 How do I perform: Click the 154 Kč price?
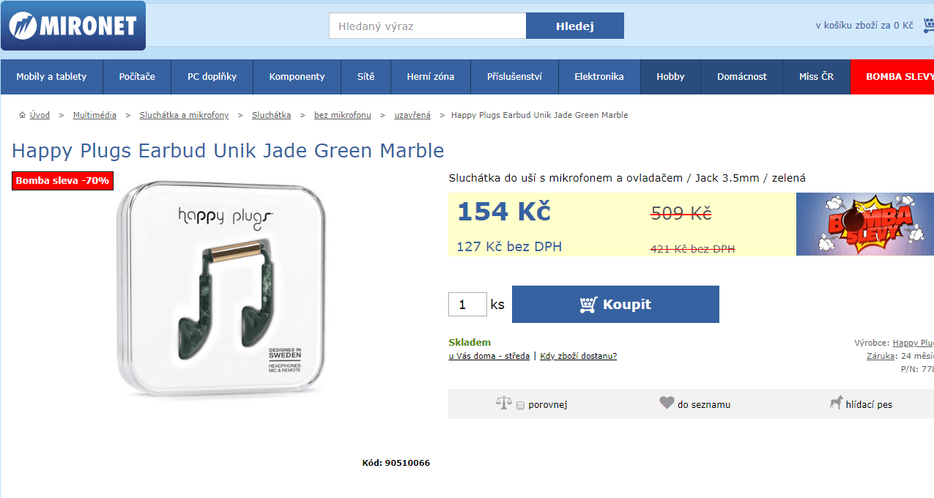[503, 212]
